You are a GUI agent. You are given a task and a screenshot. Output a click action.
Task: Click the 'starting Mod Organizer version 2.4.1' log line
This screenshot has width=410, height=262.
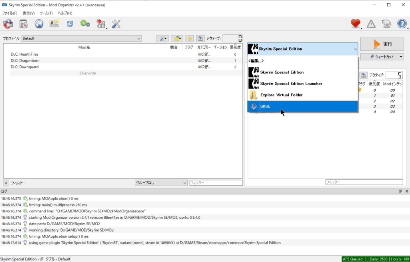(x=205, y=217)
